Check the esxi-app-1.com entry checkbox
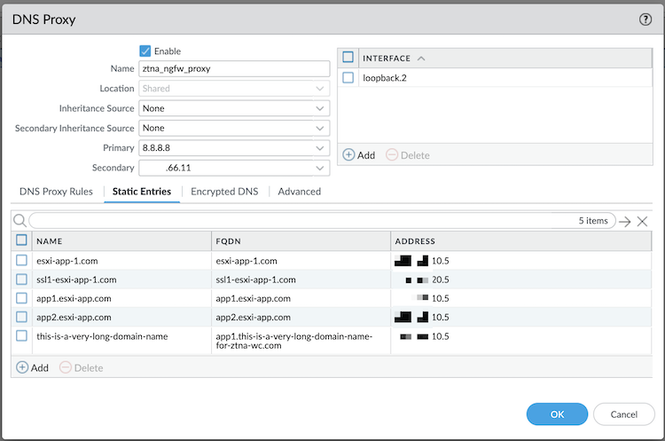This screenshot has width=665, height=441. pyautogui.click(x=22, y=261)
